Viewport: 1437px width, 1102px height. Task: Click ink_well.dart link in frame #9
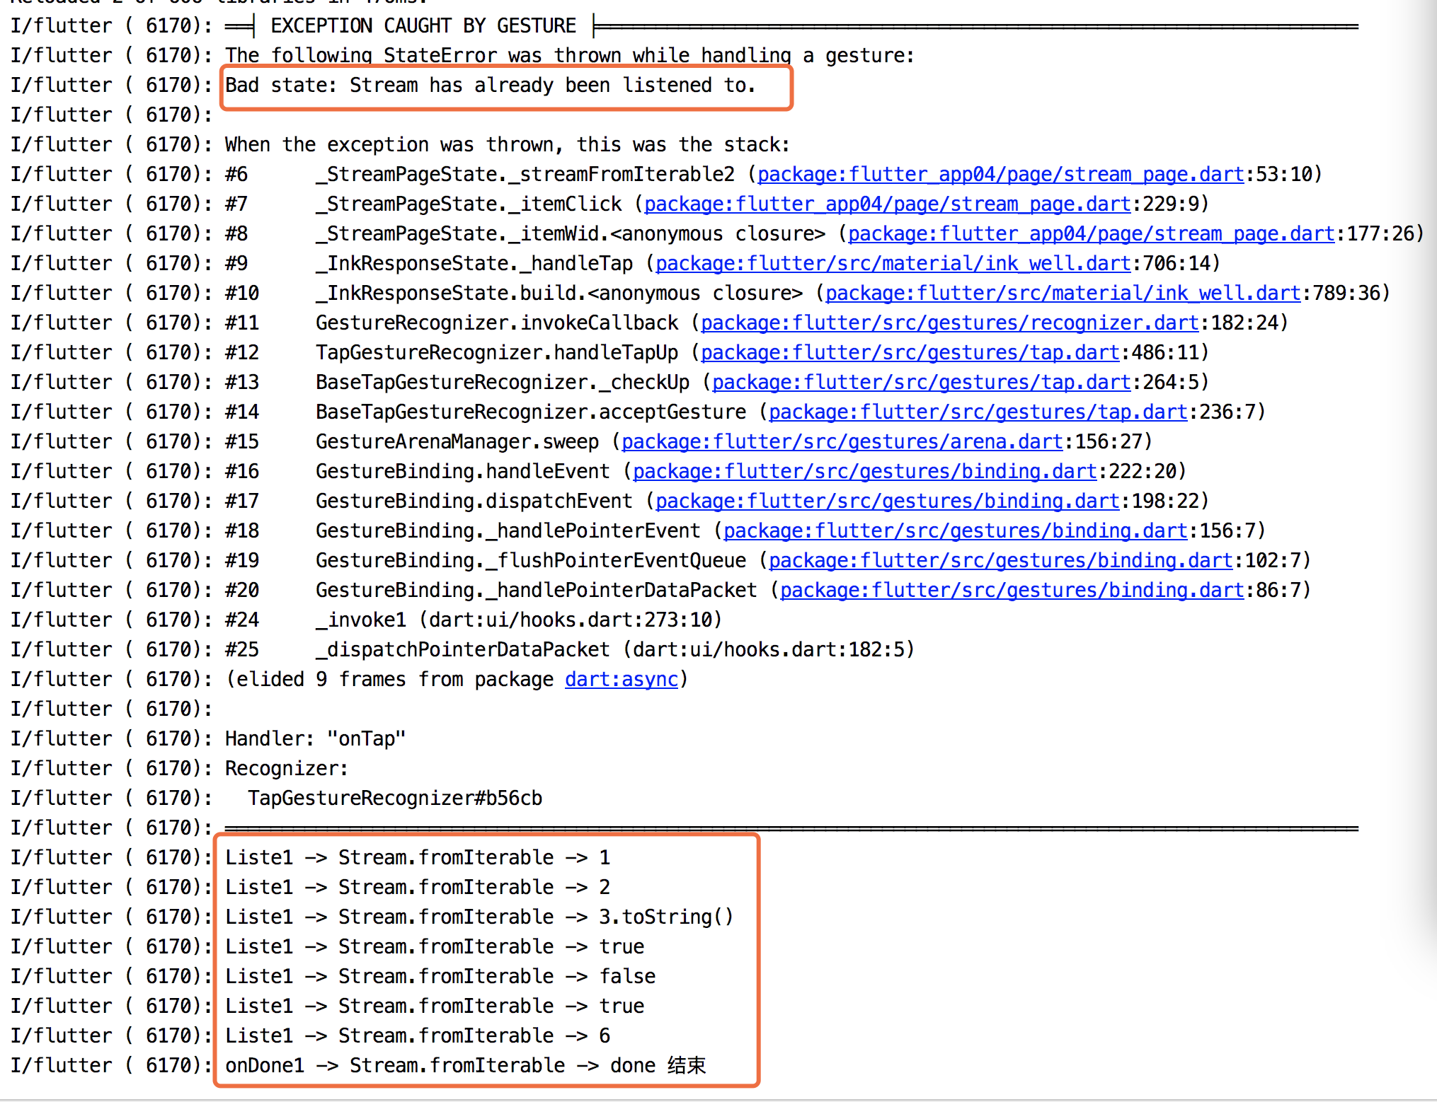tap(893, 263)
